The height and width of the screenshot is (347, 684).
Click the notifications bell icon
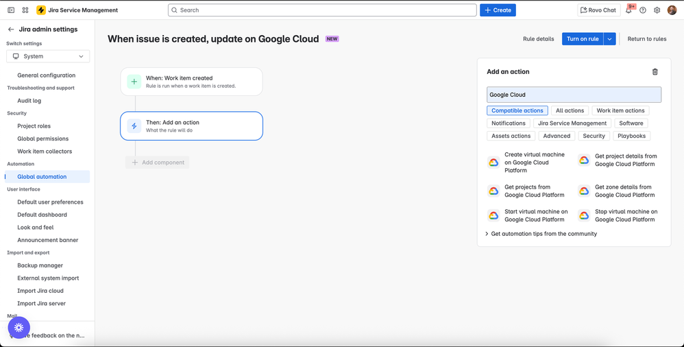point(628,10)
